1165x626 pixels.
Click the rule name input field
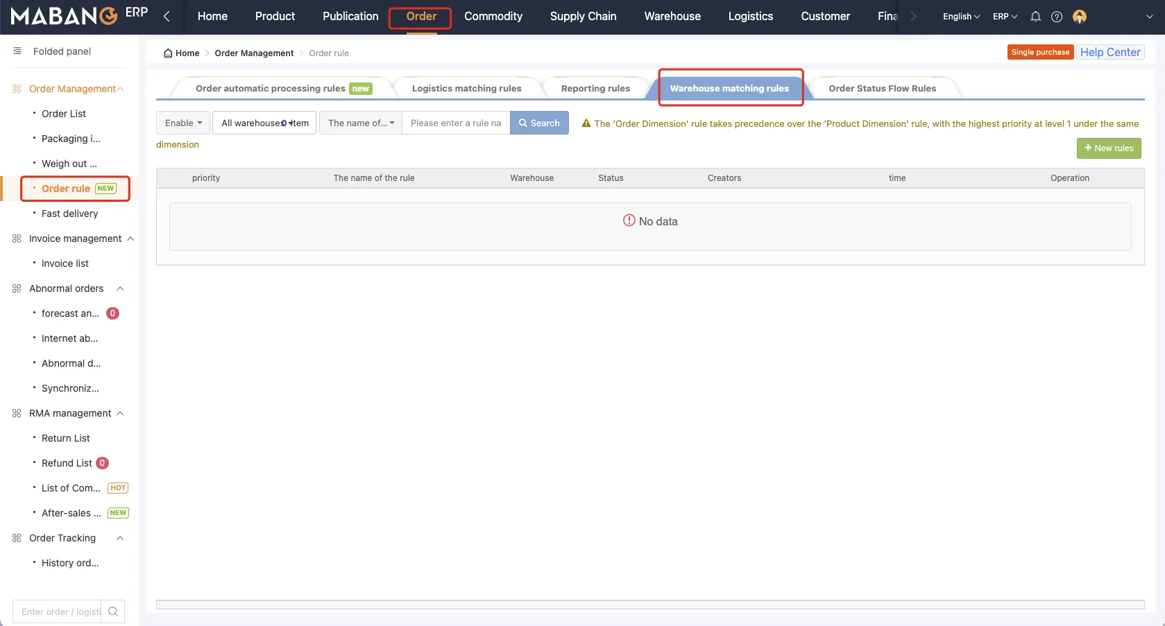coord(455,123)
